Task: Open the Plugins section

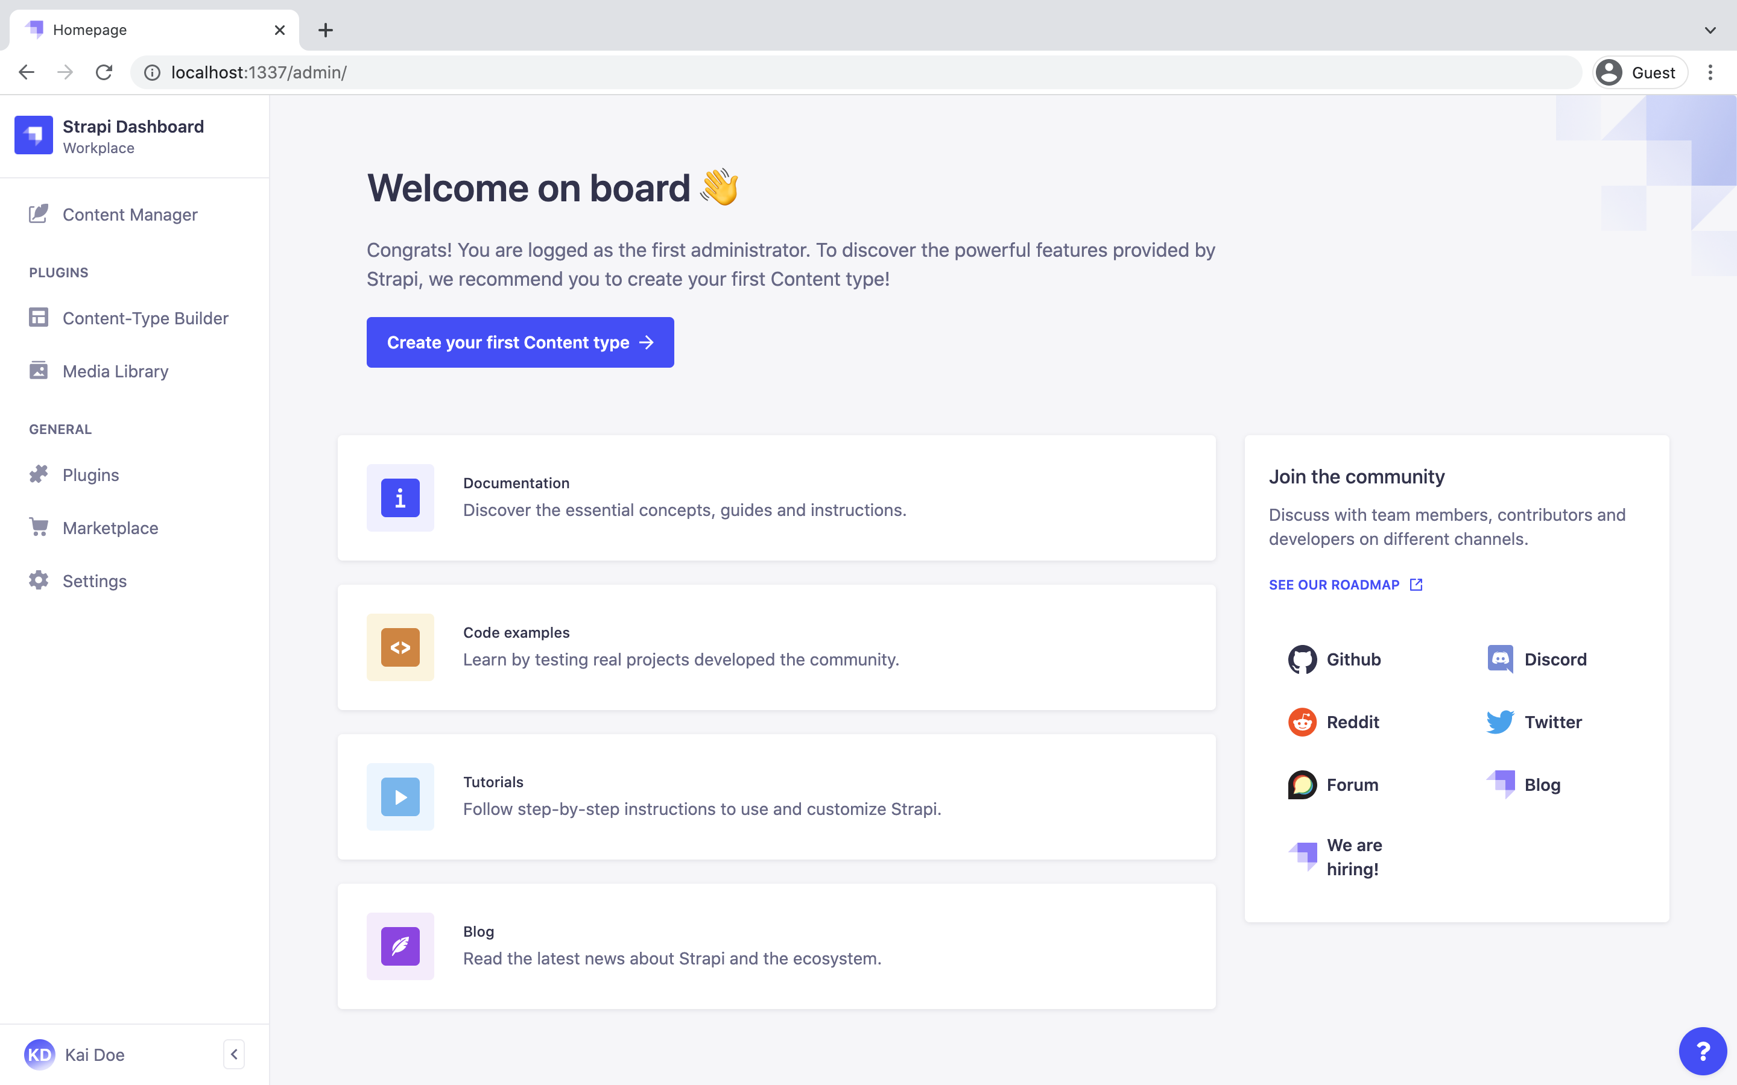Action: [x=90, y=474]
